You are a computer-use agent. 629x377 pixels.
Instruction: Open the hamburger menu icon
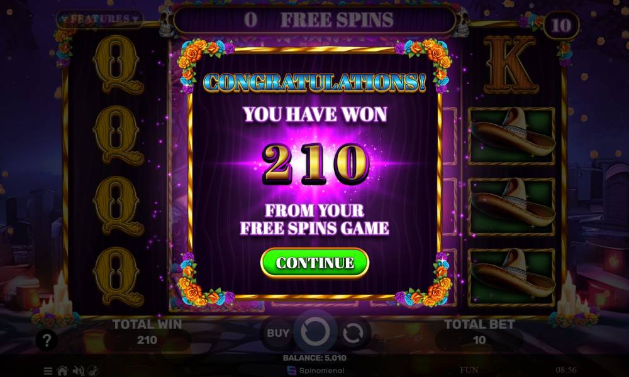click(48, 371)
